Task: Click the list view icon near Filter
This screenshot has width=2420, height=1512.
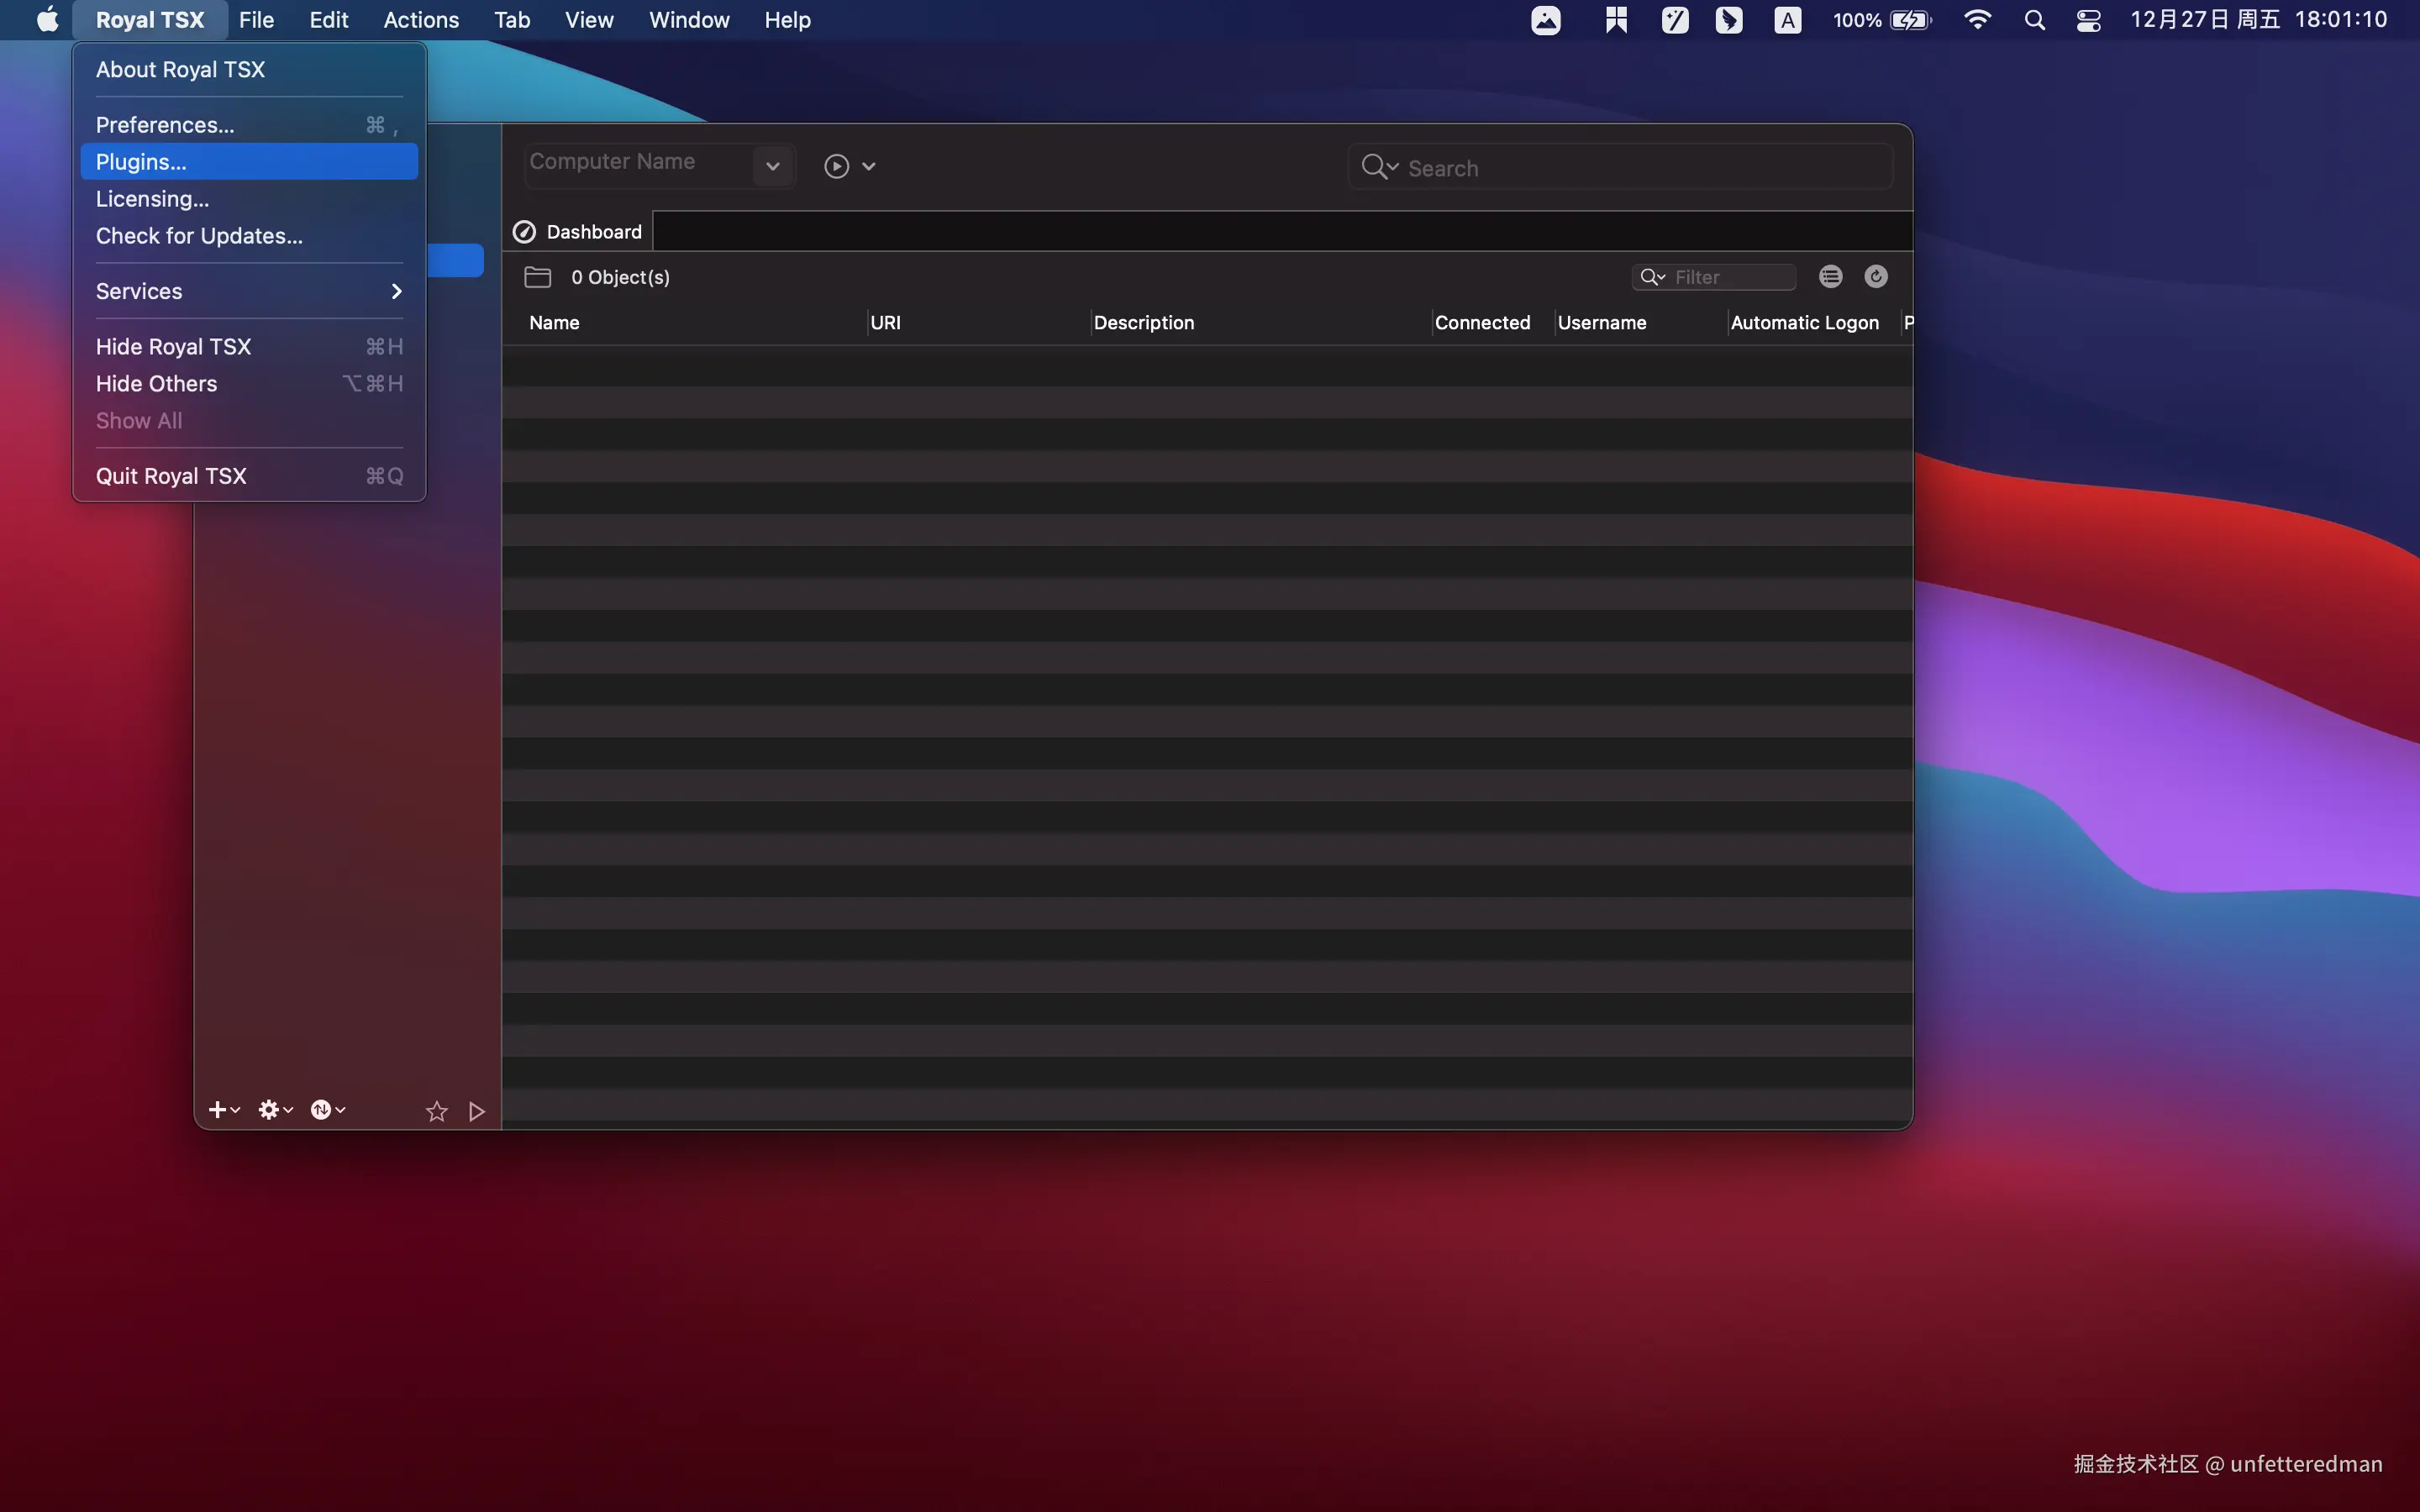Action: 1830,277
